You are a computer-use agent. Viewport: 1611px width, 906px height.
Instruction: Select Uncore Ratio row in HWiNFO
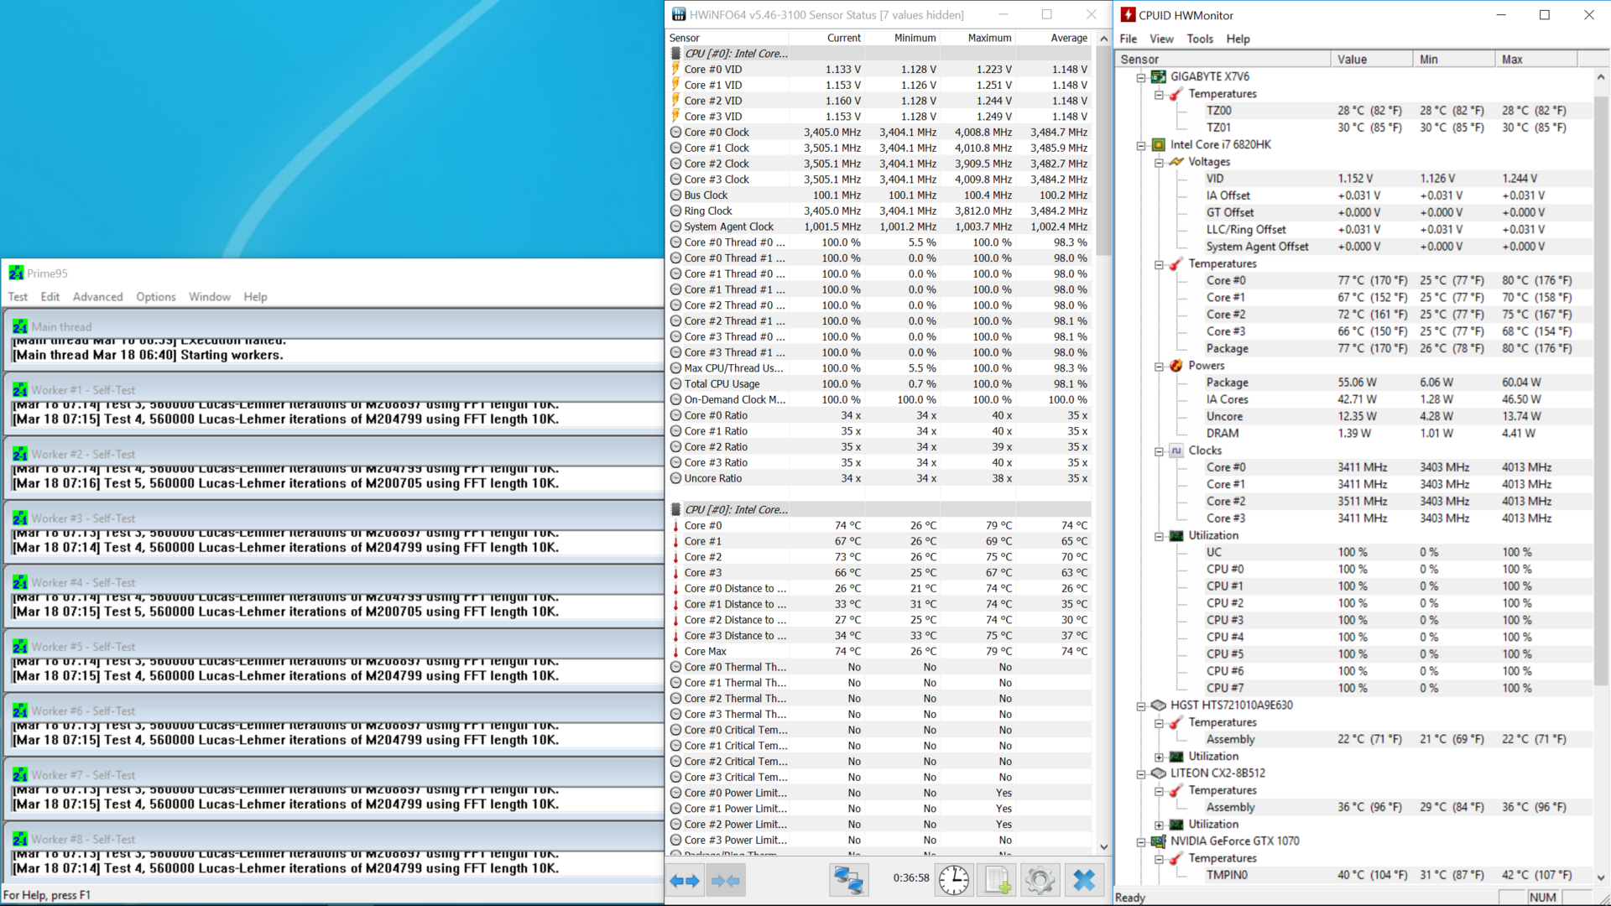coord(879,478)
